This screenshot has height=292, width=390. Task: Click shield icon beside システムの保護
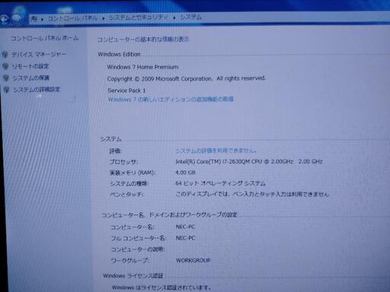coord(6,78)
